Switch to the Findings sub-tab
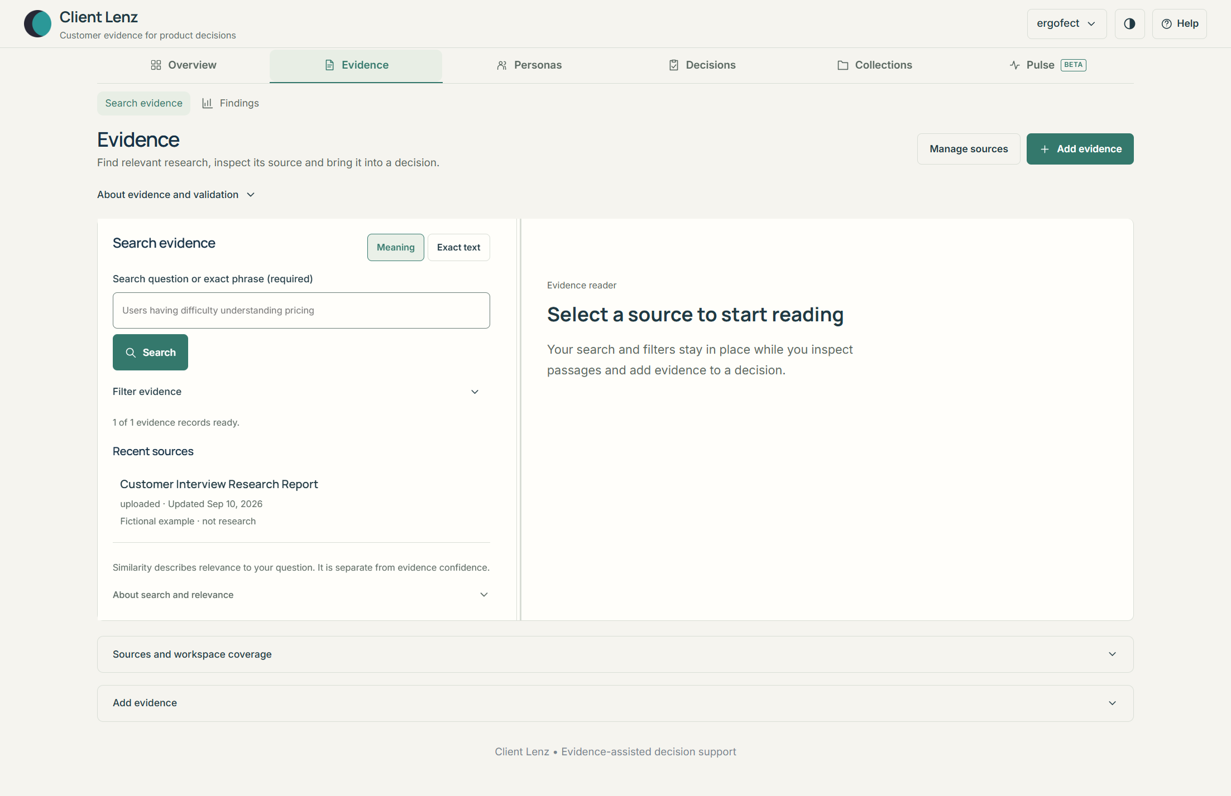Viewport: 1231px width, 796px height. 231,103
